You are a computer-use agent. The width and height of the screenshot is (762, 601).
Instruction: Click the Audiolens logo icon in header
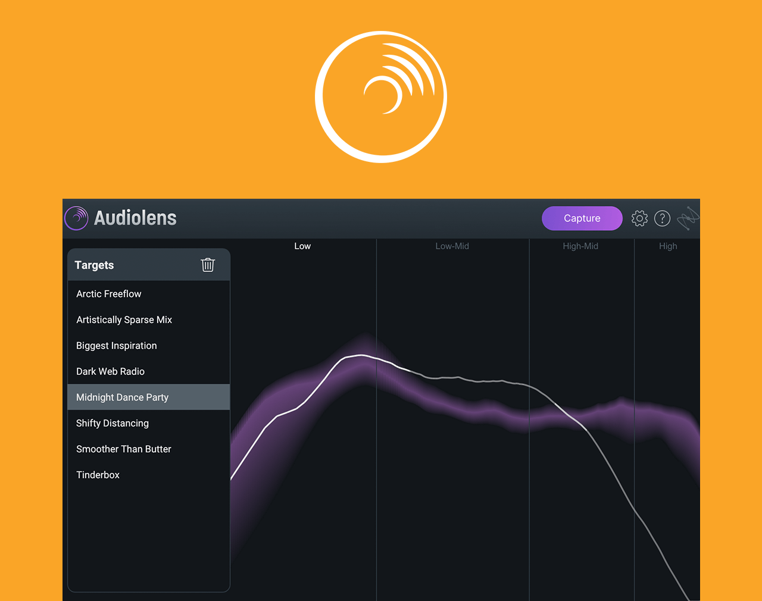[76, 218]
